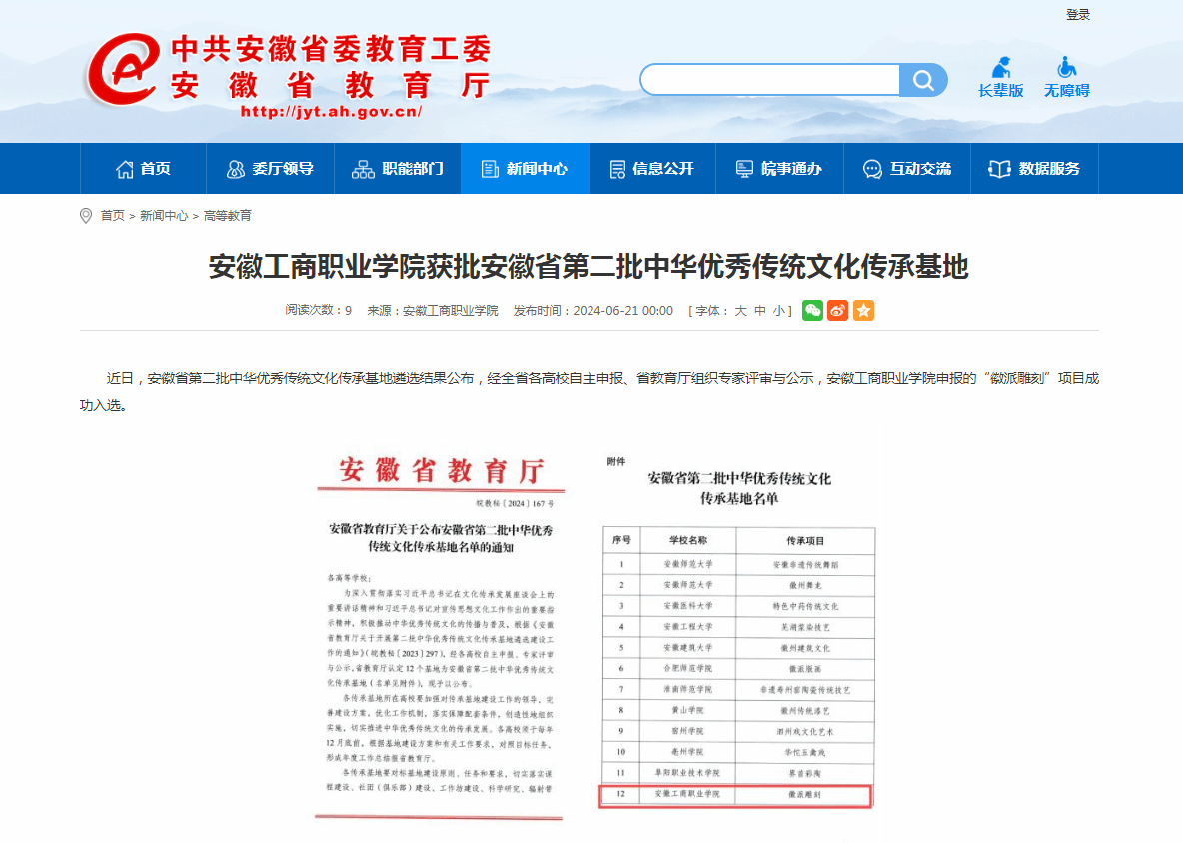
Task: Click the 阅读次数：9 text
Action: click(319, 310)
